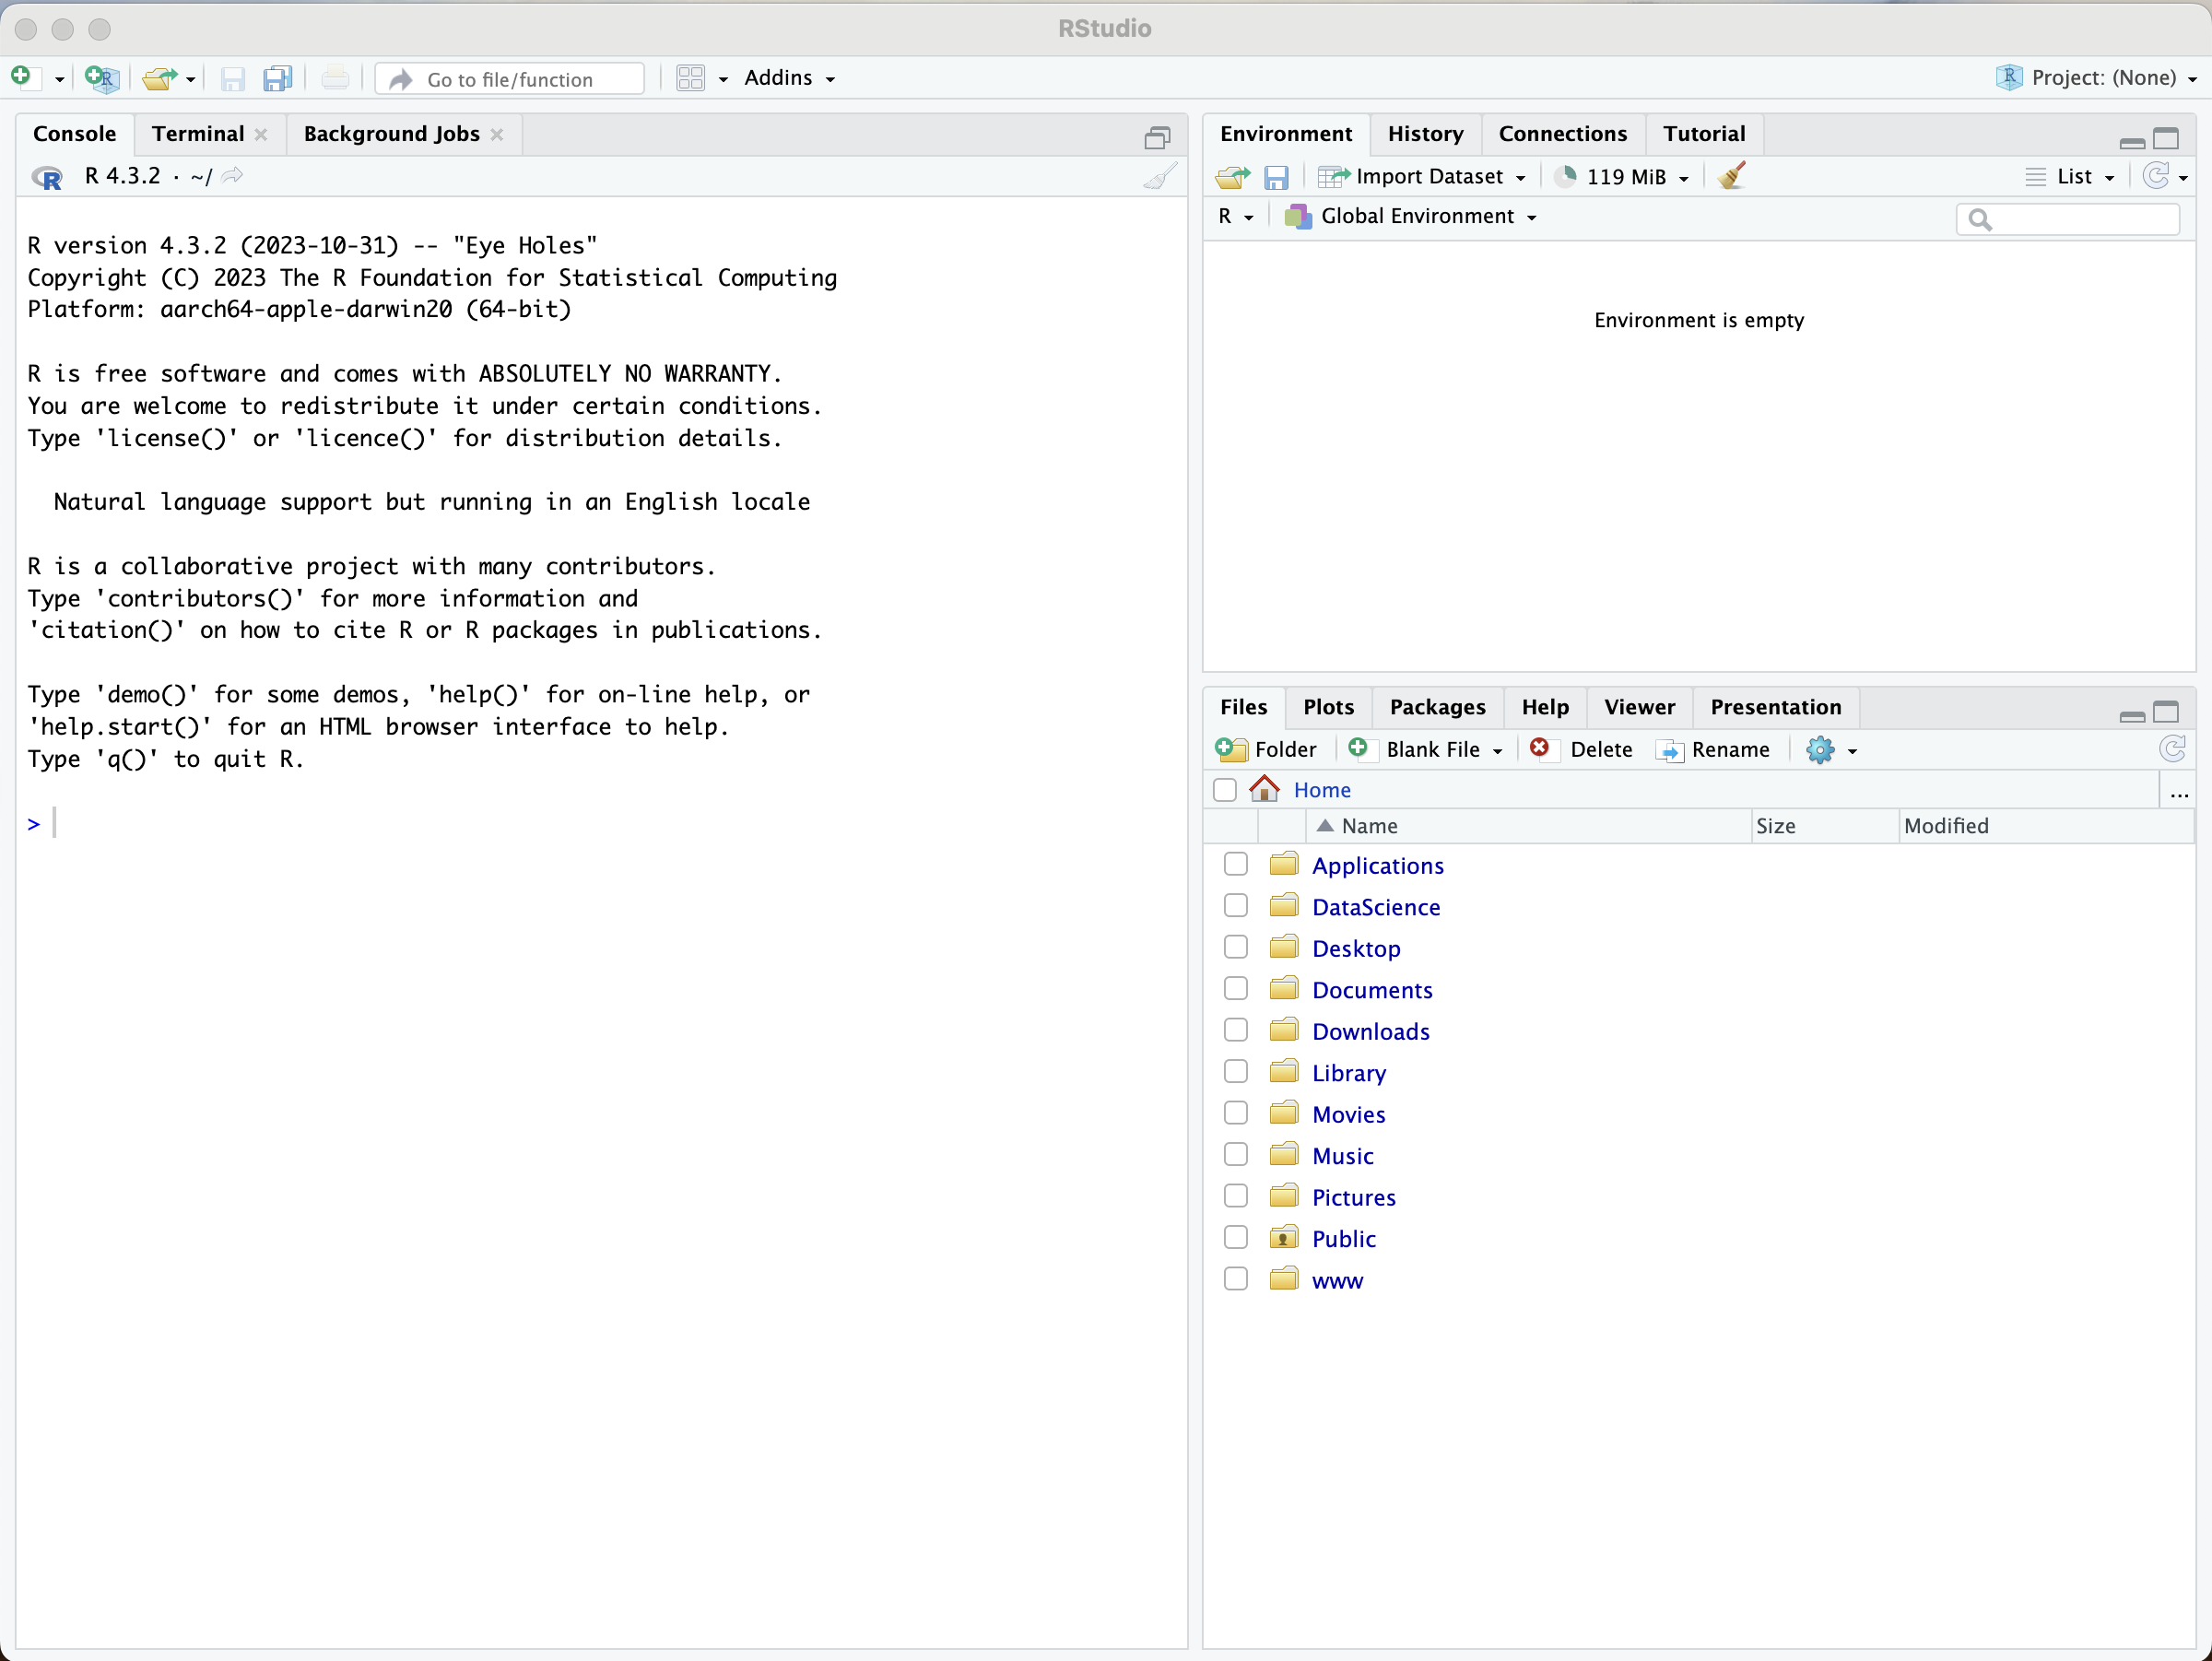Image resolution: width=2212 pixels, height=1661 pixels.
Task: Click the new source file icon
Action: [x=26, y=77]
